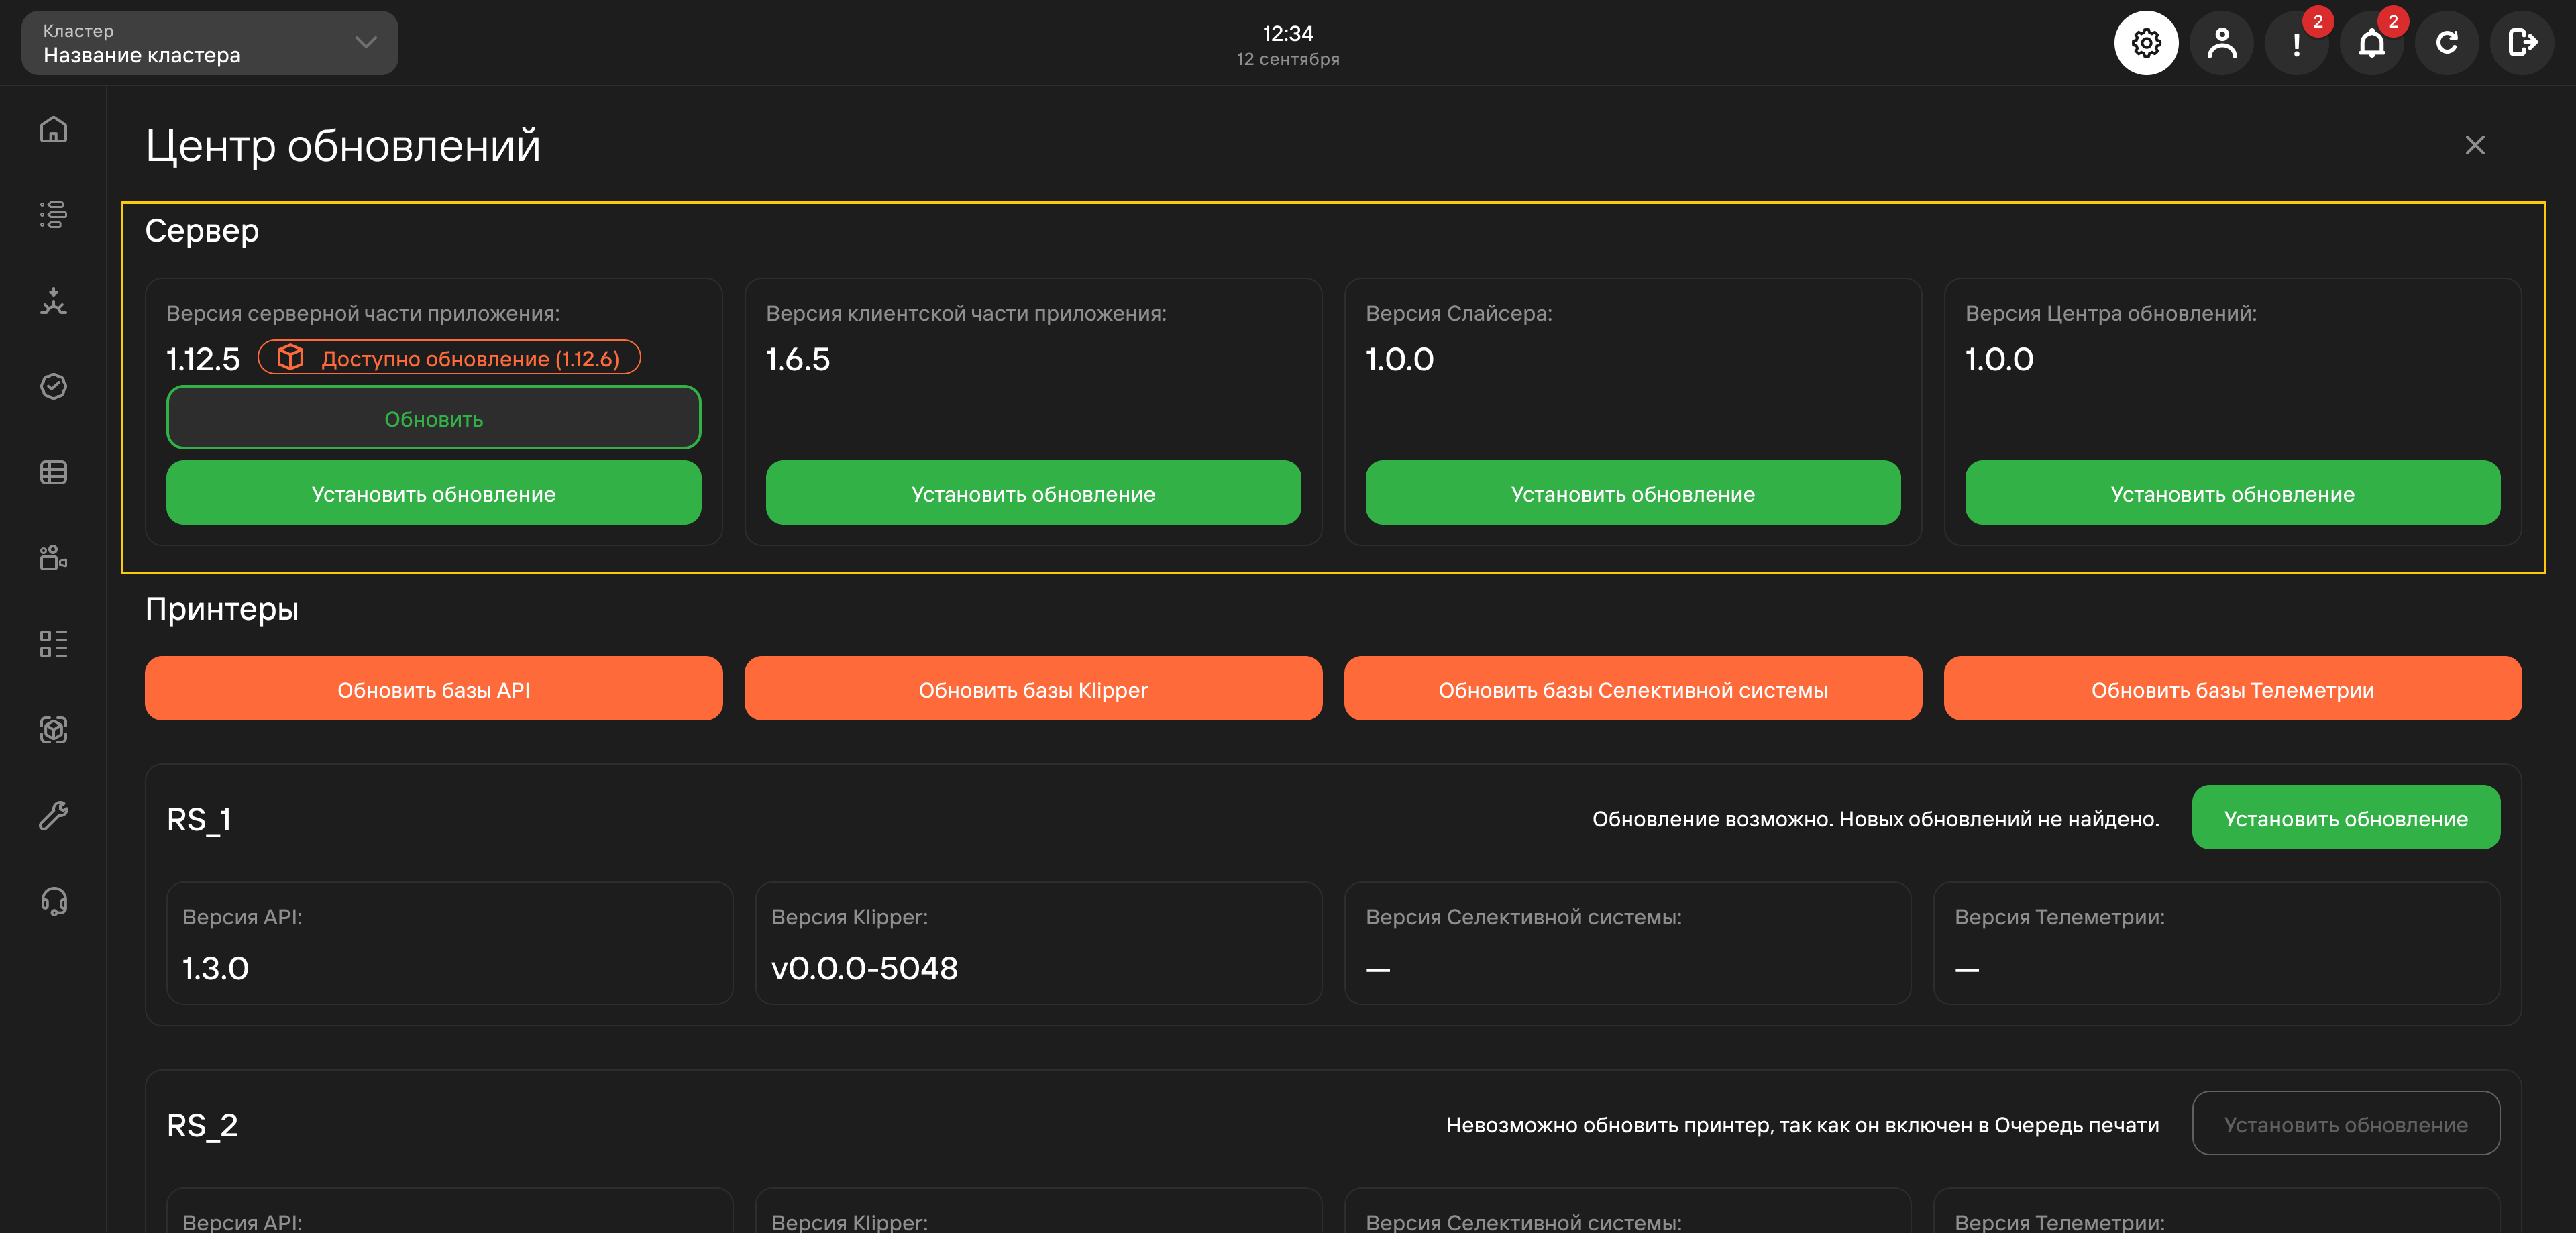Click RS_1 API version 1.3.0
2576x1233 pixels.
click(x=215, y=968)
